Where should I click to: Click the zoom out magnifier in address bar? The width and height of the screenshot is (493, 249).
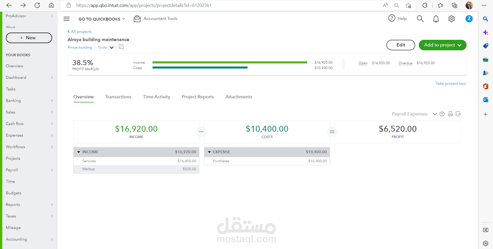pos(397,5)
